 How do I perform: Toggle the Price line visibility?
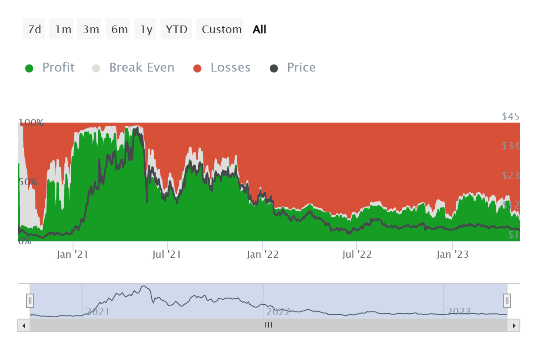(301, 67)
